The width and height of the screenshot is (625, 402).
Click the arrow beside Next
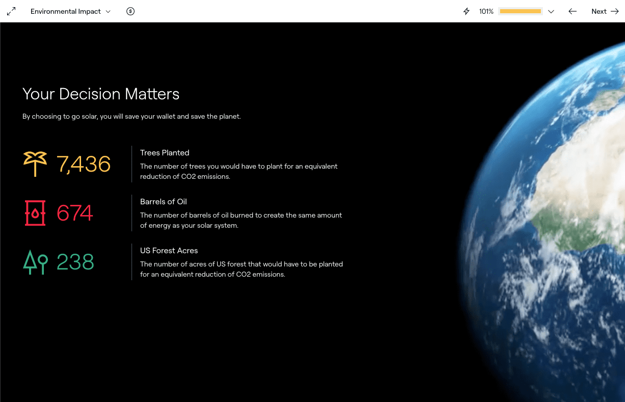[x=614, y=11]
